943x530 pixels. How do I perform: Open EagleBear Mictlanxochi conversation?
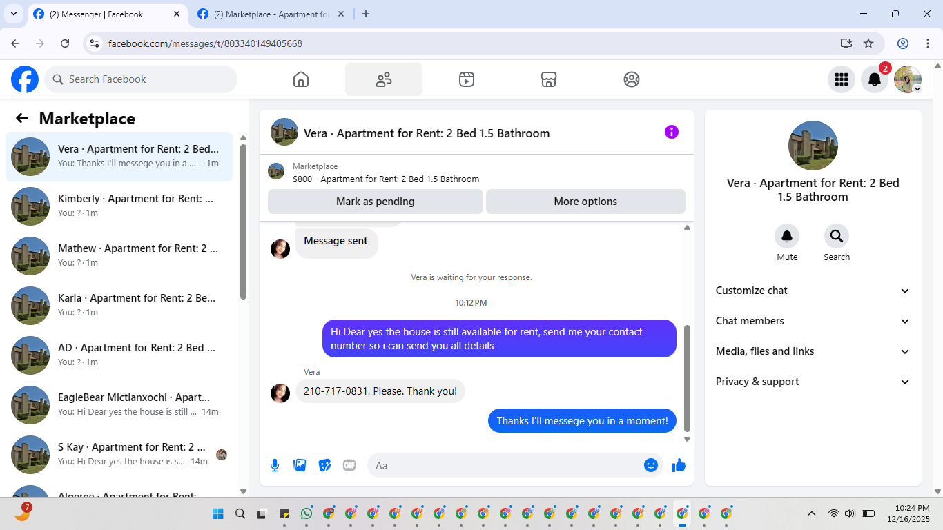click(x=119, y=405)
